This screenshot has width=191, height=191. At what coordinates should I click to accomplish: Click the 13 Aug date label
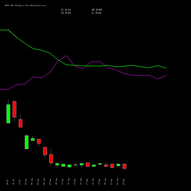(x=74, y=182)
